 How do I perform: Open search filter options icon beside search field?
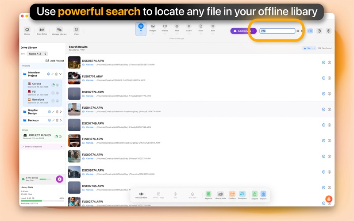[298, 31]
